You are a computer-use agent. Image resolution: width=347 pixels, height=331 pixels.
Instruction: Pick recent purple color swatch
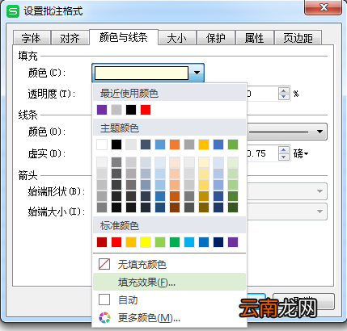[102, 110]
